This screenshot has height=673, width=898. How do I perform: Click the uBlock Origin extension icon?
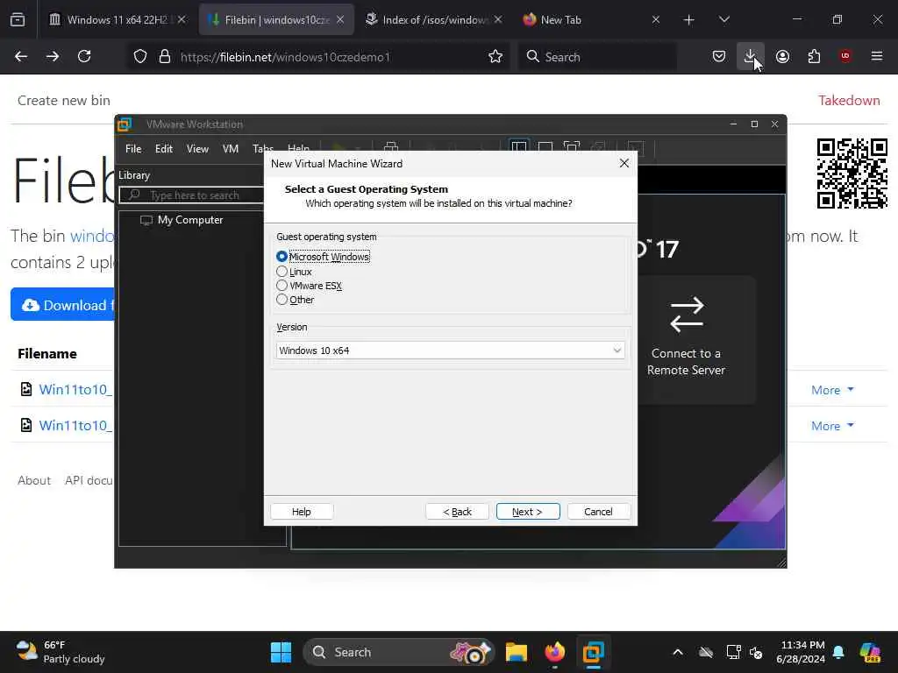click(x=845, y=56)
